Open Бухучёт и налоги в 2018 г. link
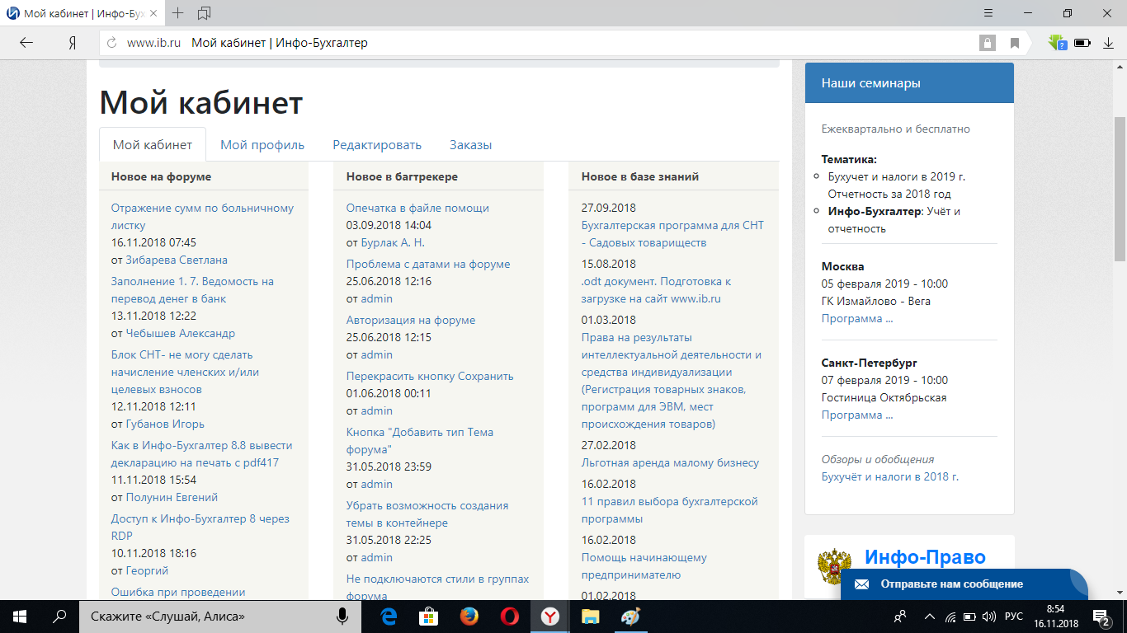This screenshot has width=1127, height=633. pos(890,477)
